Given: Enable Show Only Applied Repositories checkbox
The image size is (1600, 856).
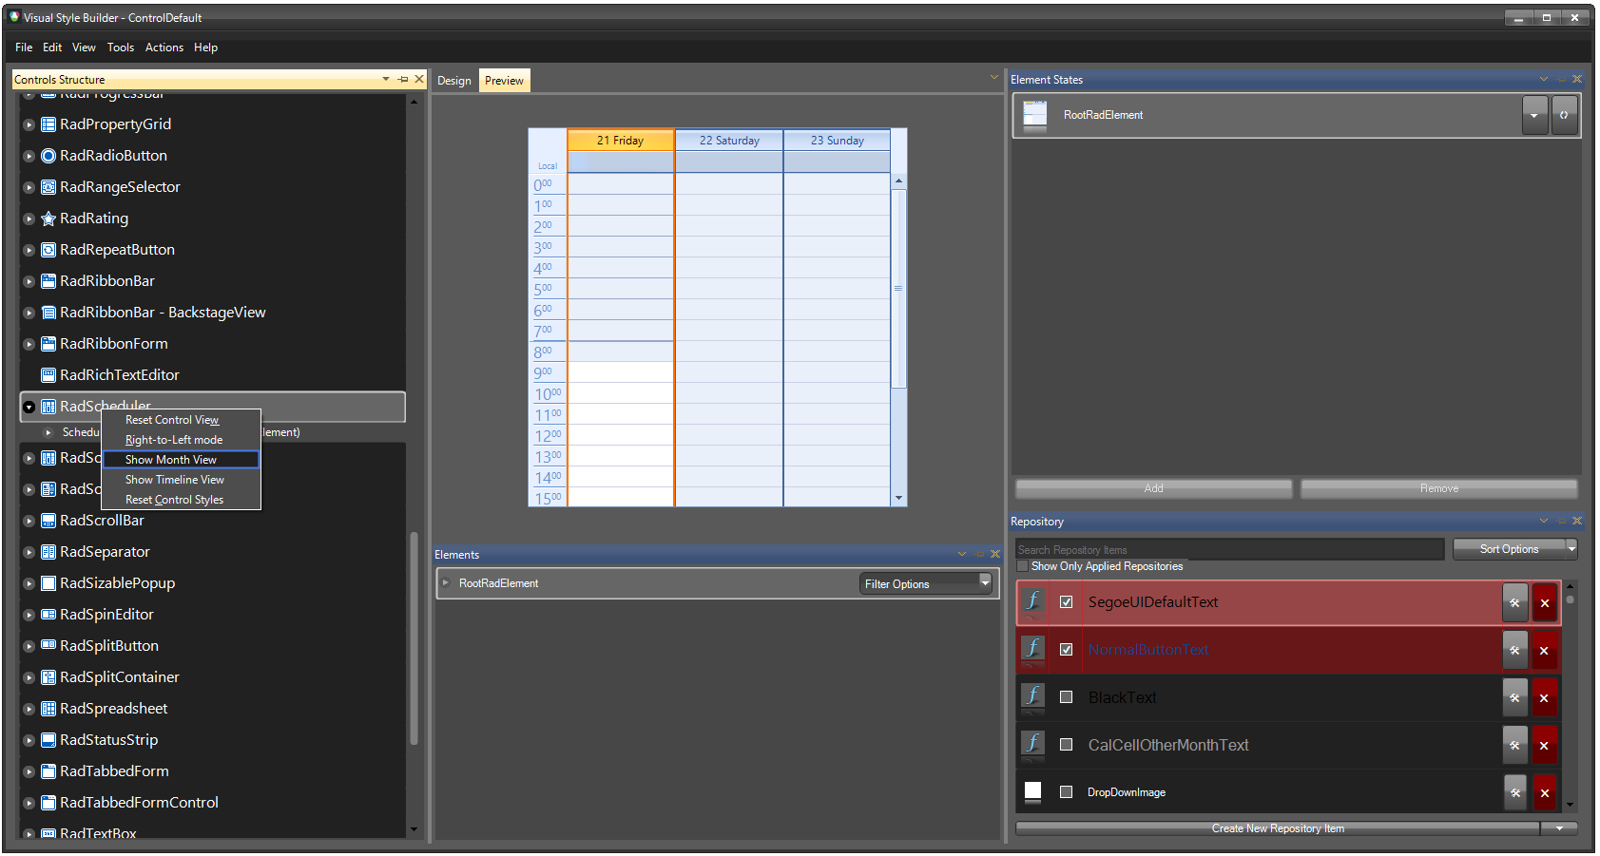Looking at the screenshot, I should pos(1023,566).
